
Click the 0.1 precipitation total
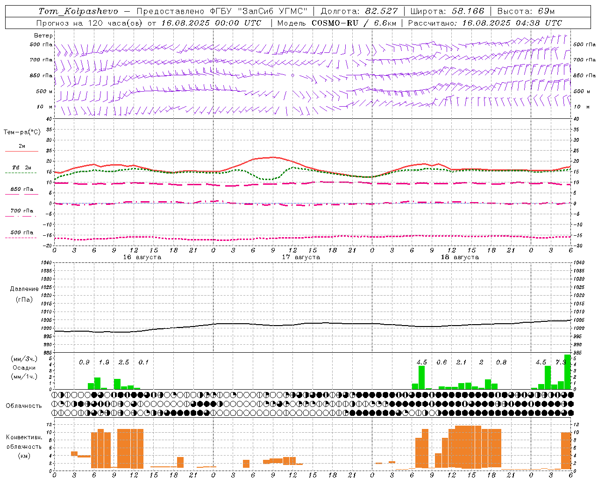point(143,363)
